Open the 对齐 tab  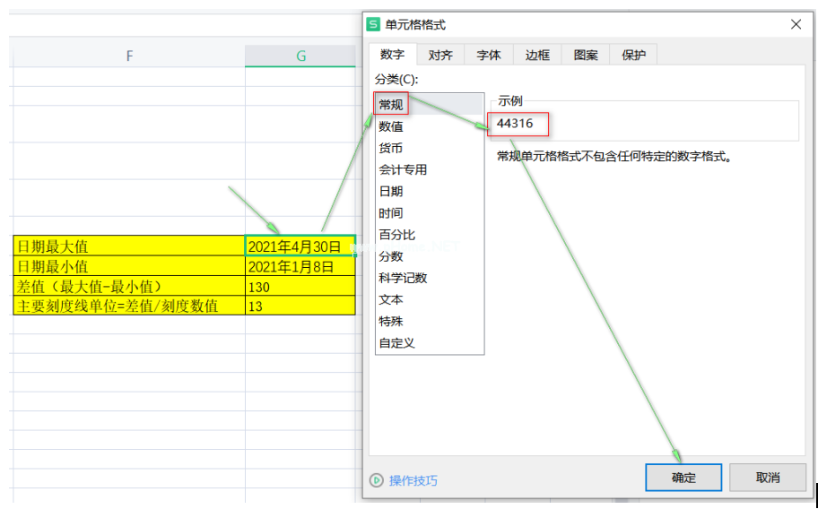440,55
